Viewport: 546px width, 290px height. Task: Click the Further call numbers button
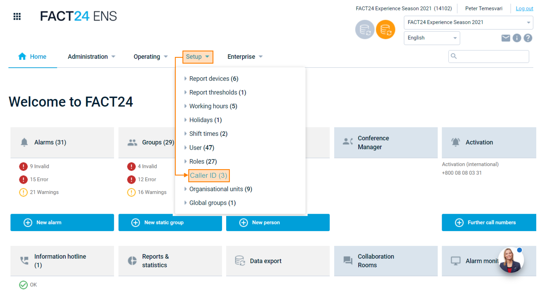[x=489, y=222]
